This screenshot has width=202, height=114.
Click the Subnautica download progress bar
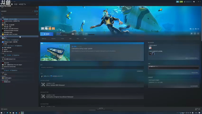[x=63, y=34]
